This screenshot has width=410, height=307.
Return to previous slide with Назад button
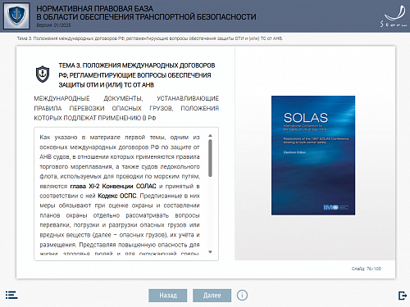(x=168, y=296)
